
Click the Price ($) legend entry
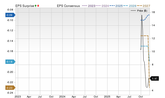pos(139,11)
